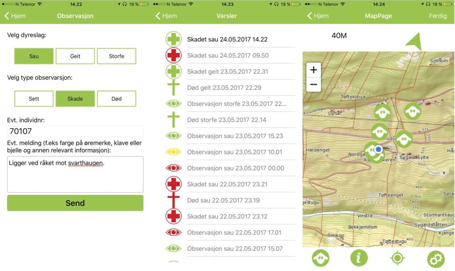Click the individnr field containing 70107

click(75, 131)
